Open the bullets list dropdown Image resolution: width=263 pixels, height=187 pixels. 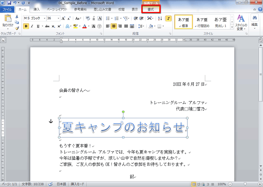coord(112,18)
